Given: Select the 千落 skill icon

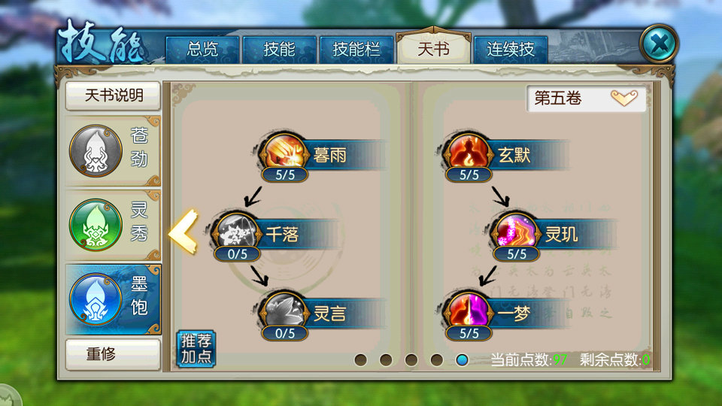Looking at the screenshot, I should click(x=236, y=232).
